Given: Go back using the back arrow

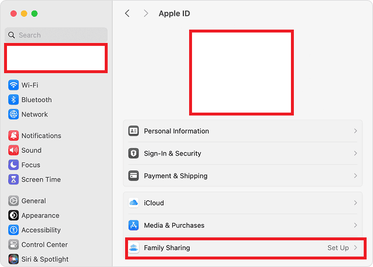Looking at the screenshot, I should (127, 13).
